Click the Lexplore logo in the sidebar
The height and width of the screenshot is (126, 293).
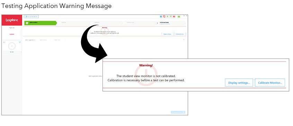(x=12, y=20)
